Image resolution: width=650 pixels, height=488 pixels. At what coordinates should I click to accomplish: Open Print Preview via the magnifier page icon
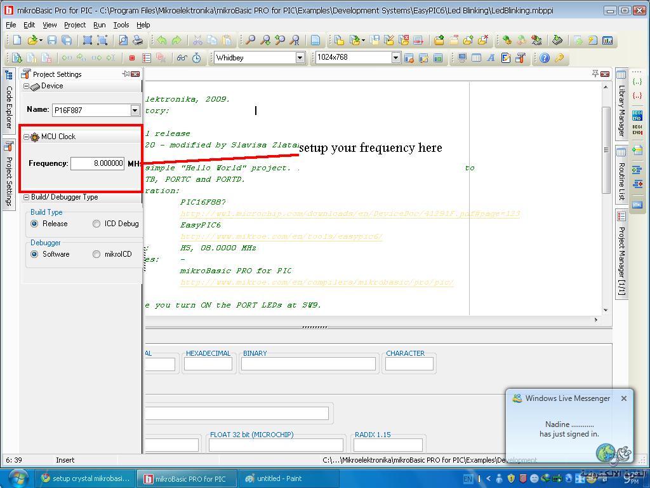click(x=123, y=40)
